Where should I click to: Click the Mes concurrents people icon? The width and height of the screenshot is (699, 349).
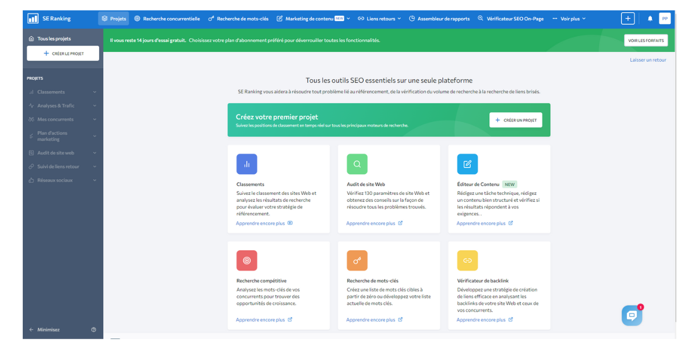pos(31,119)
